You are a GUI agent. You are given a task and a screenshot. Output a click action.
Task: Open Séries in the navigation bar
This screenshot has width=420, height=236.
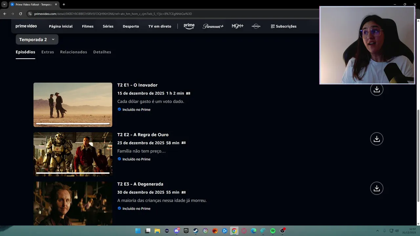pos(108,26)
